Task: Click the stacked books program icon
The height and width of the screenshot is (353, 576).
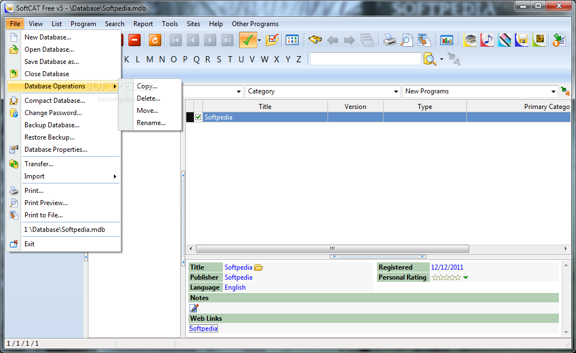Action: [x=470, y=39]
